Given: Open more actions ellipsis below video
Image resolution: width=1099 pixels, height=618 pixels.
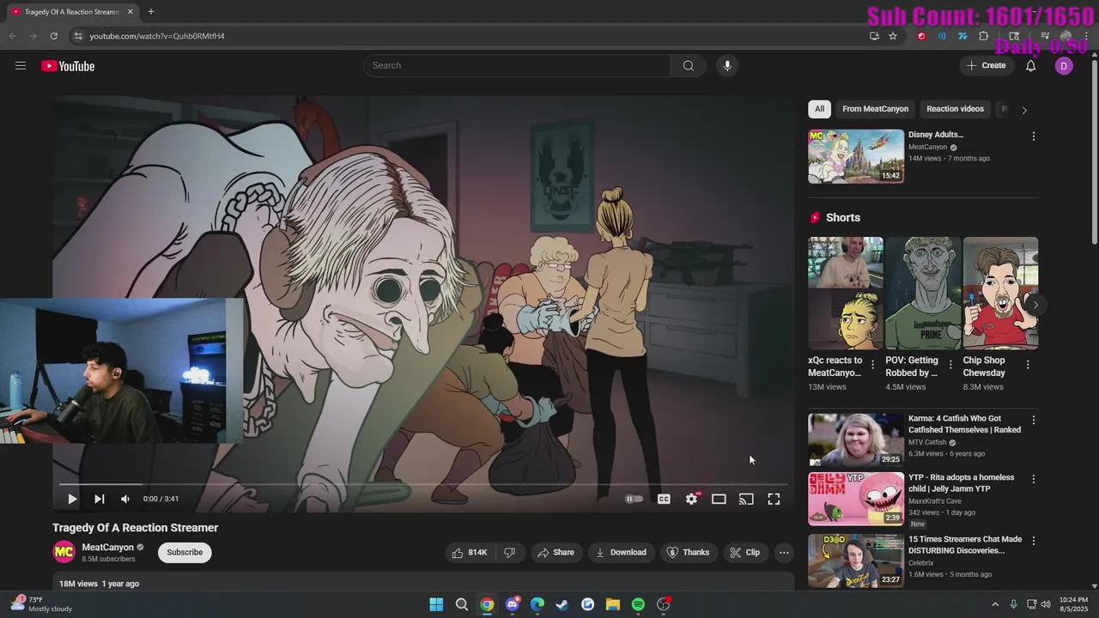Looking at the screenshot, I should pyautogui.click(x=784, y=553).
